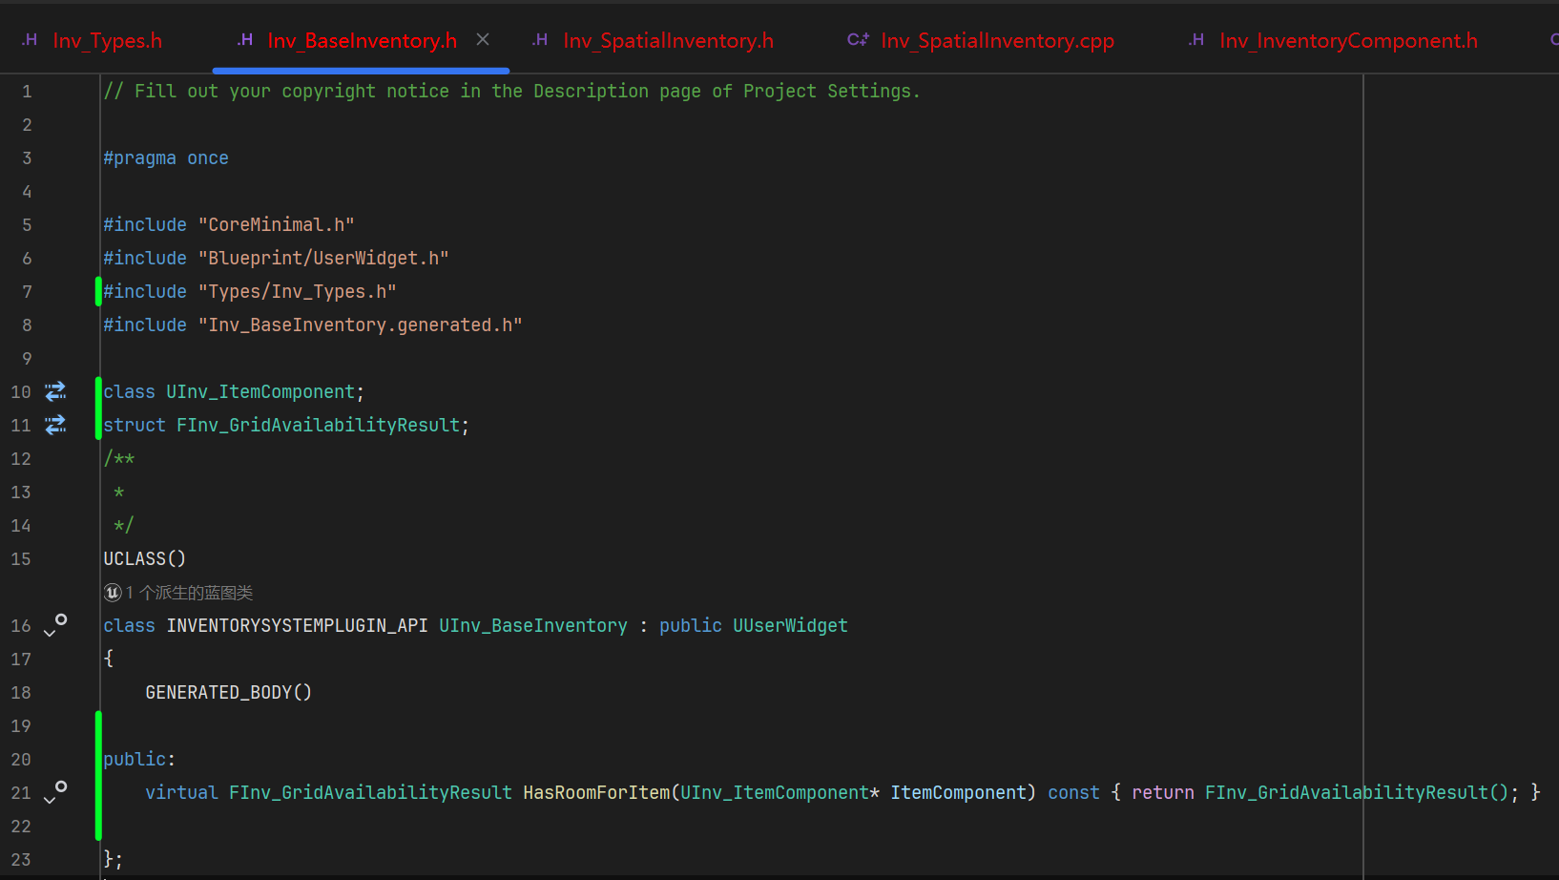Viewport: 1559px width, 880px height.
Task: Click the 'const' qualifier on line 21
Action: (1073, 793)
